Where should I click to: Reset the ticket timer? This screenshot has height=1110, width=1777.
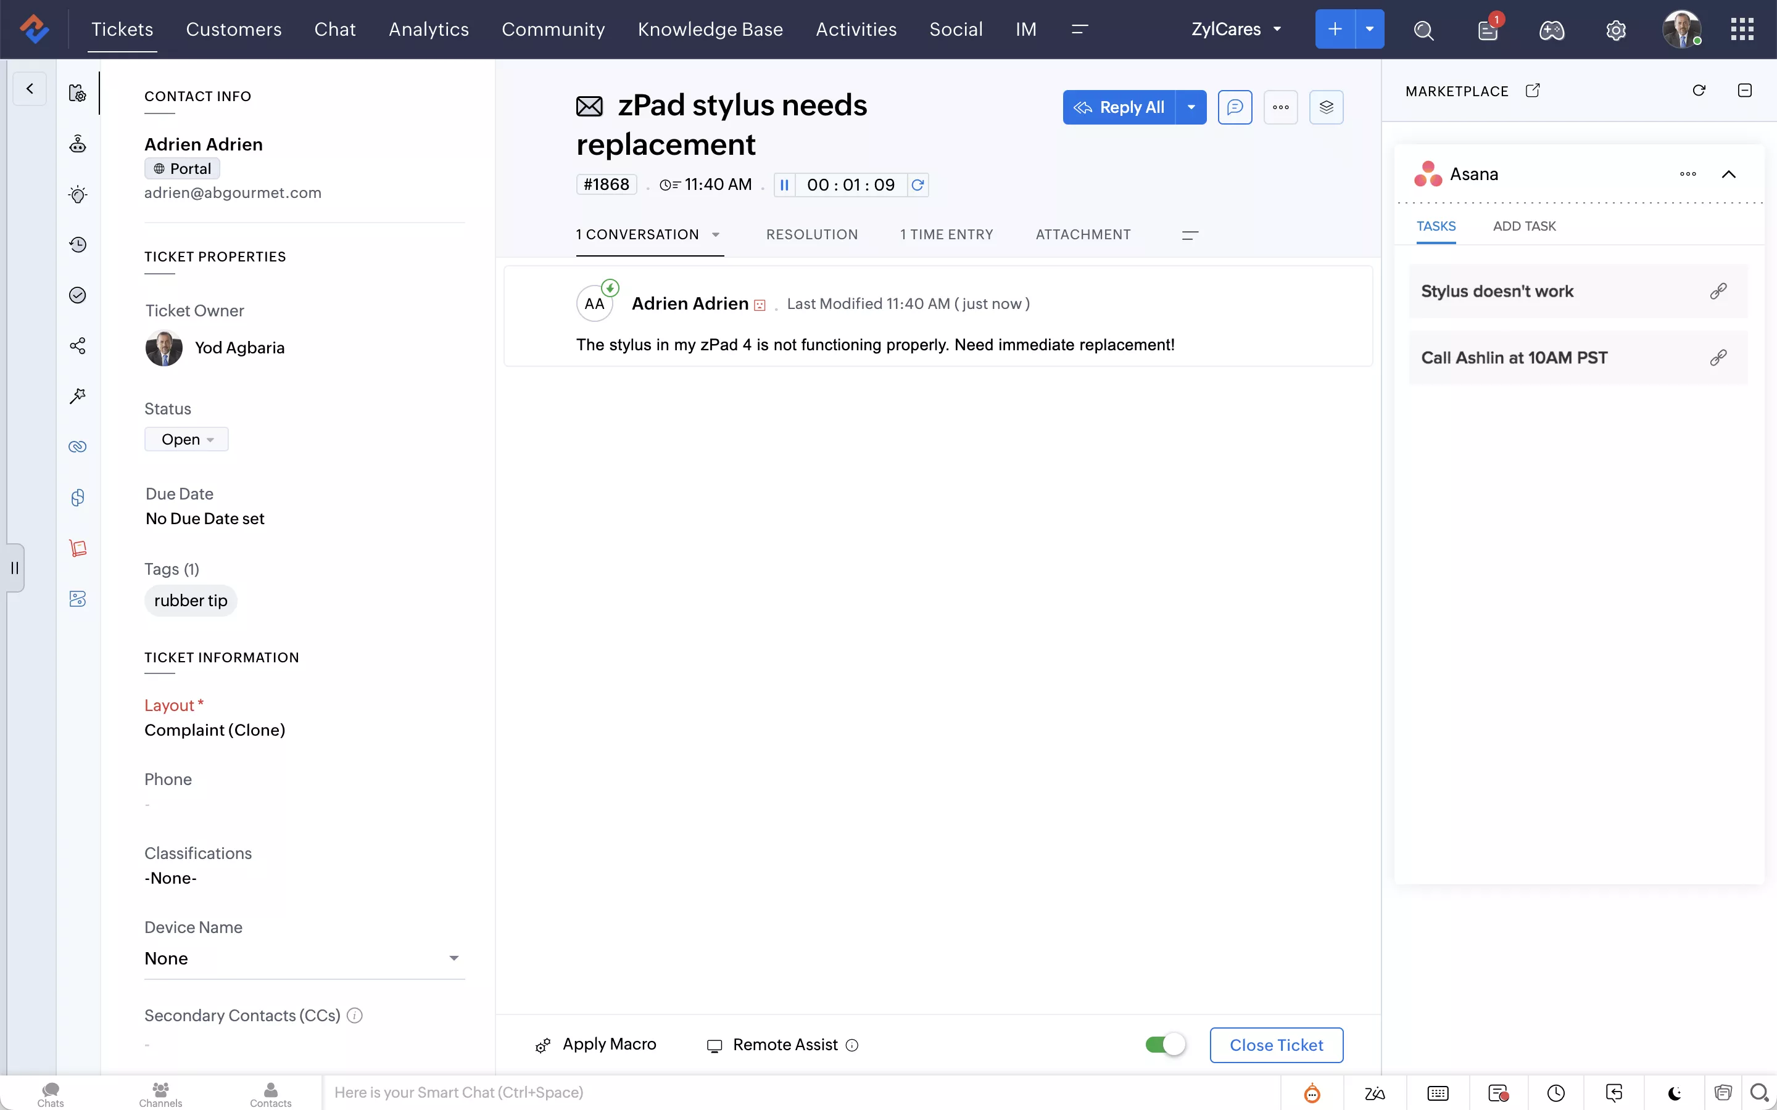(918, 185)
